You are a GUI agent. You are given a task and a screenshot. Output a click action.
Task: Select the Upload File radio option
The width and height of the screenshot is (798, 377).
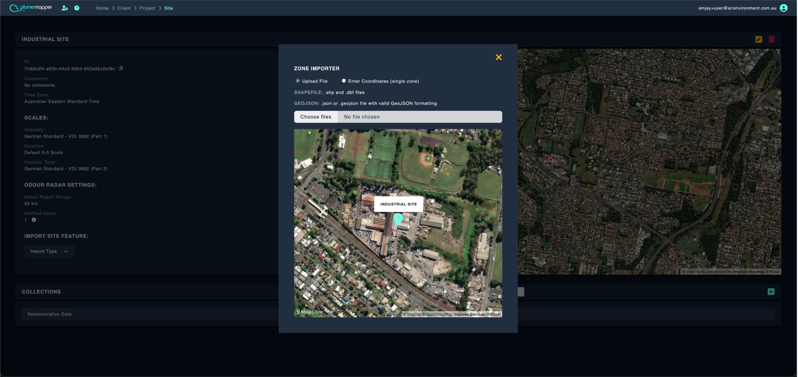coord(297,81)
